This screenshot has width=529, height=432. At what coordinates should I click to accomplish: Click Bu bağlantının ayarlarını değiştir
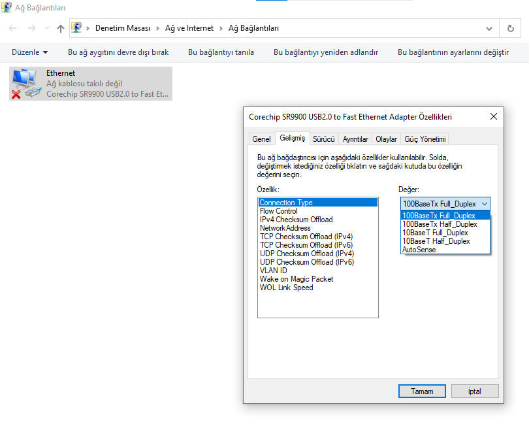(453, 52)
